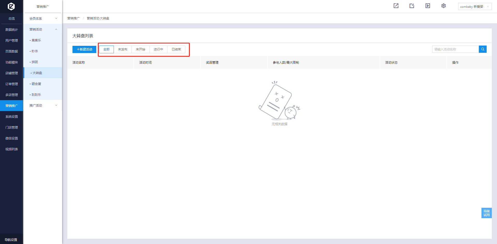
Task: Open the combaby 新爱婴 store dropdown
Action: click(474, 7)
